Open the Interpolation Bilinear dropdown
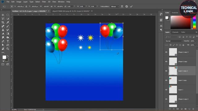This screenshot has height=111, width=198. [x=115, y=6]
